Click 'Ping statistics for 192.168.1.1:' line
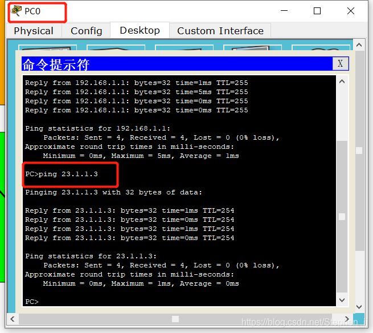The image size is (373, 333). pyautogui.click(x=98, y=128)
